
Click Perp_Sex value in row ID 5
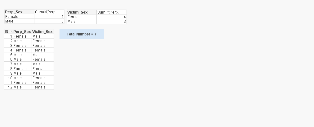point(18,55)
